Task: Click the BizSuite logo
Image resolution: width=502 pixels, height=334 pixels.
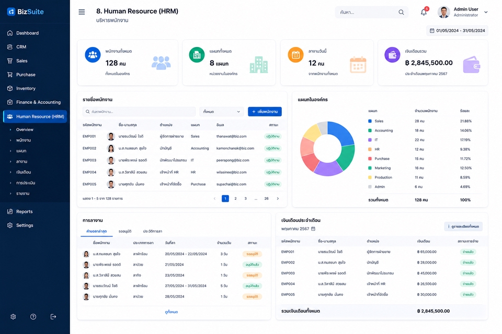Action: coord(25,12)
